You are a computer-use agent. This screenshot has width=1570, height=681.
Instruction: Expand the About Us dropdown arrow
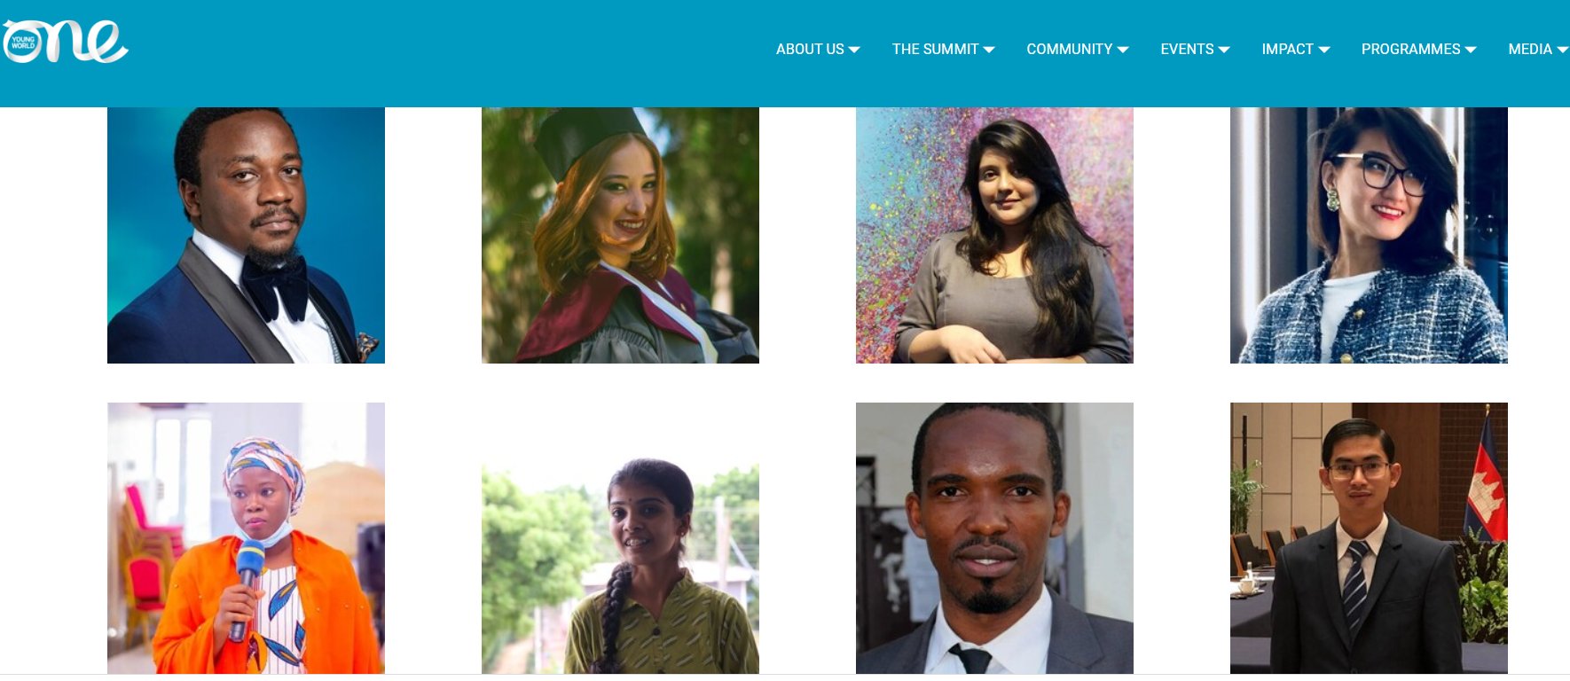854,50
